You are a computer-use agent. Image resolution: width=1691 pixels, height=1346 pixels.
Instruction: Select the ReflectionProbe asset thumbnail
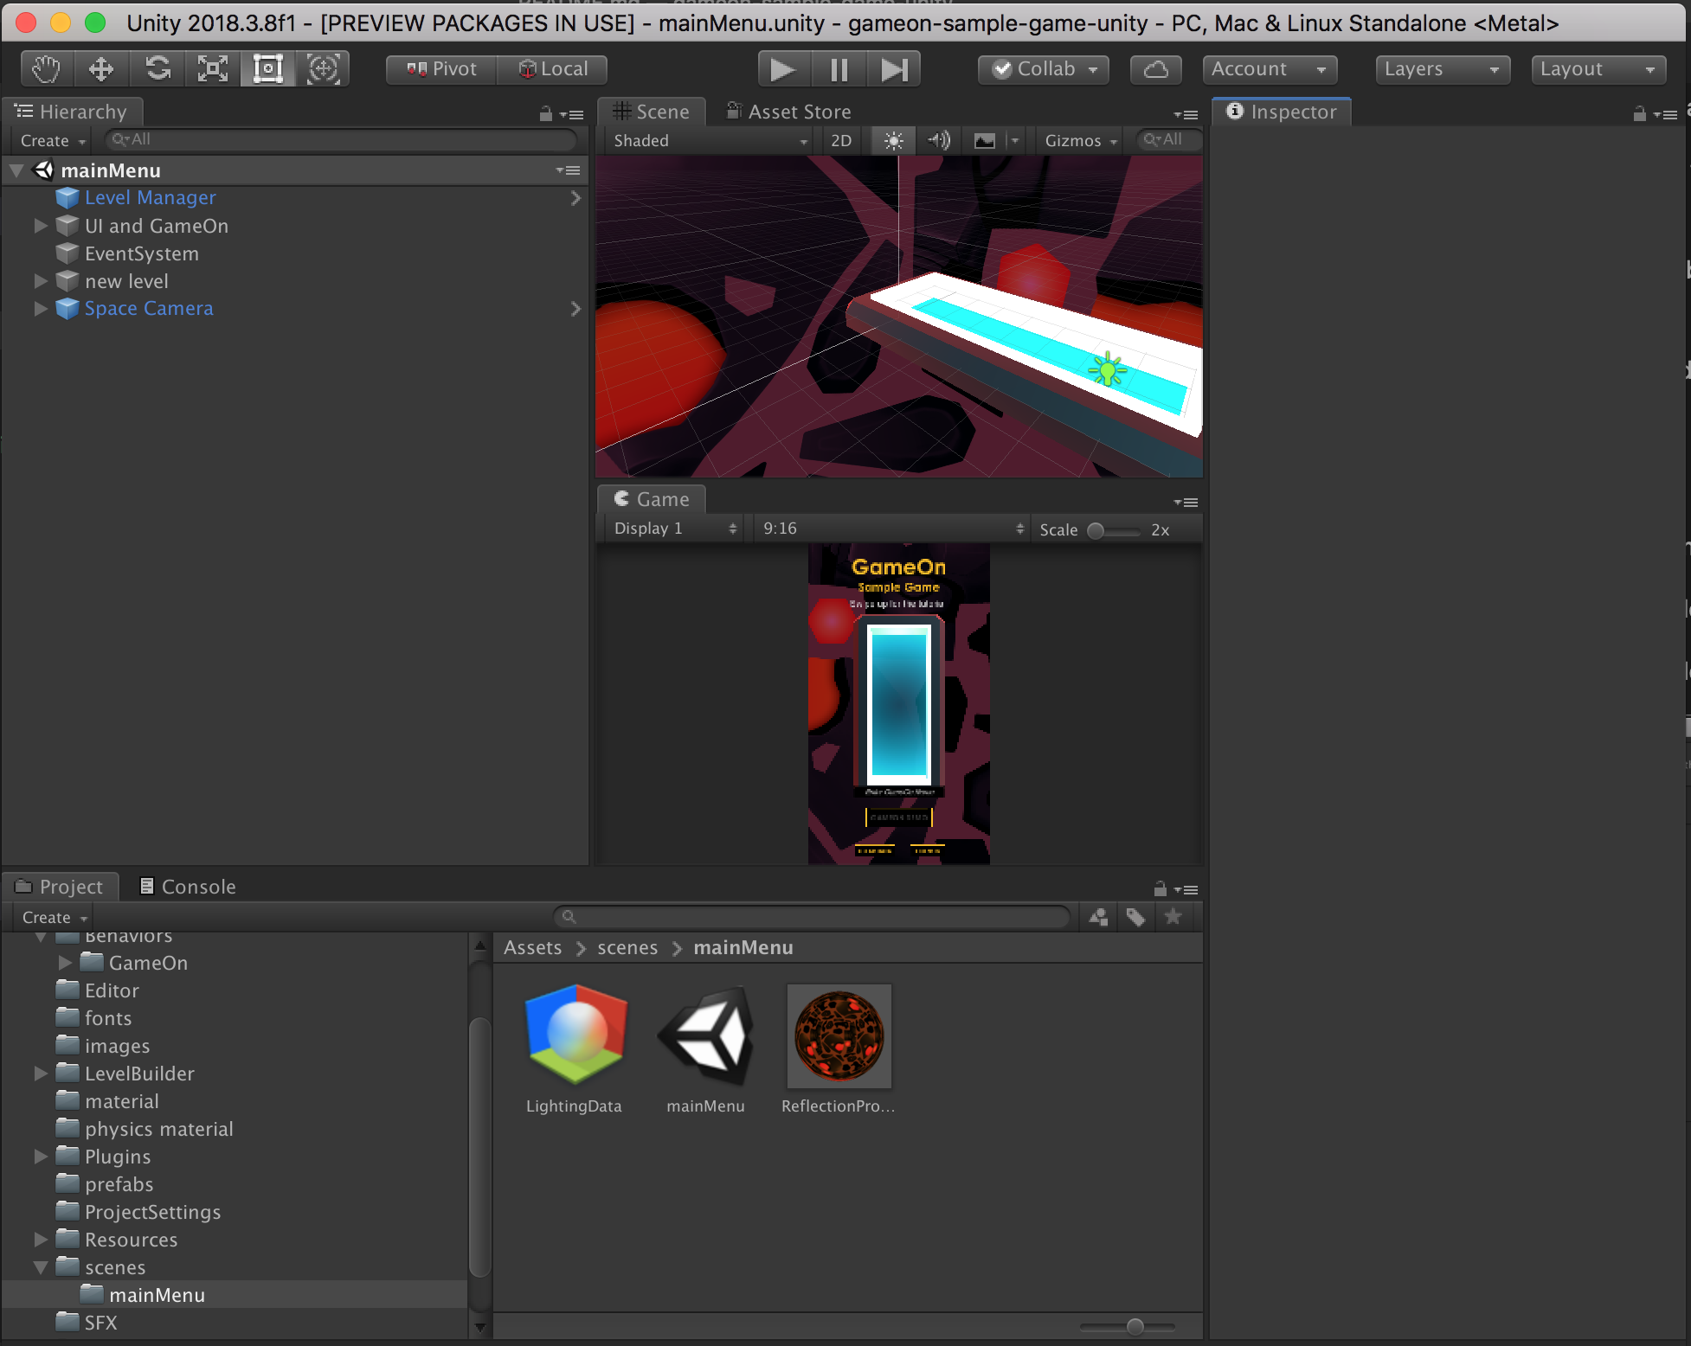pos(839,1035)
